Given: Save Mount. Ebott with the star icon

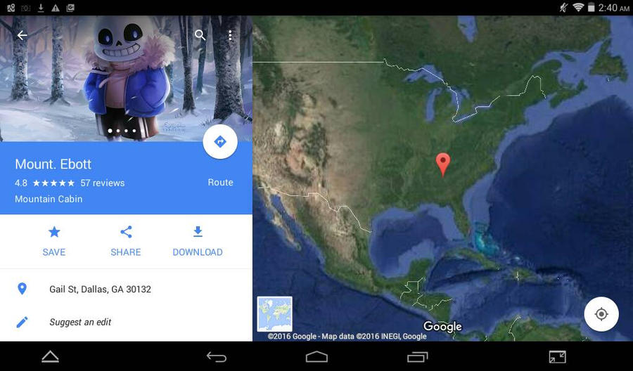Looking at the screenshot, I should [x=54, y=241].
